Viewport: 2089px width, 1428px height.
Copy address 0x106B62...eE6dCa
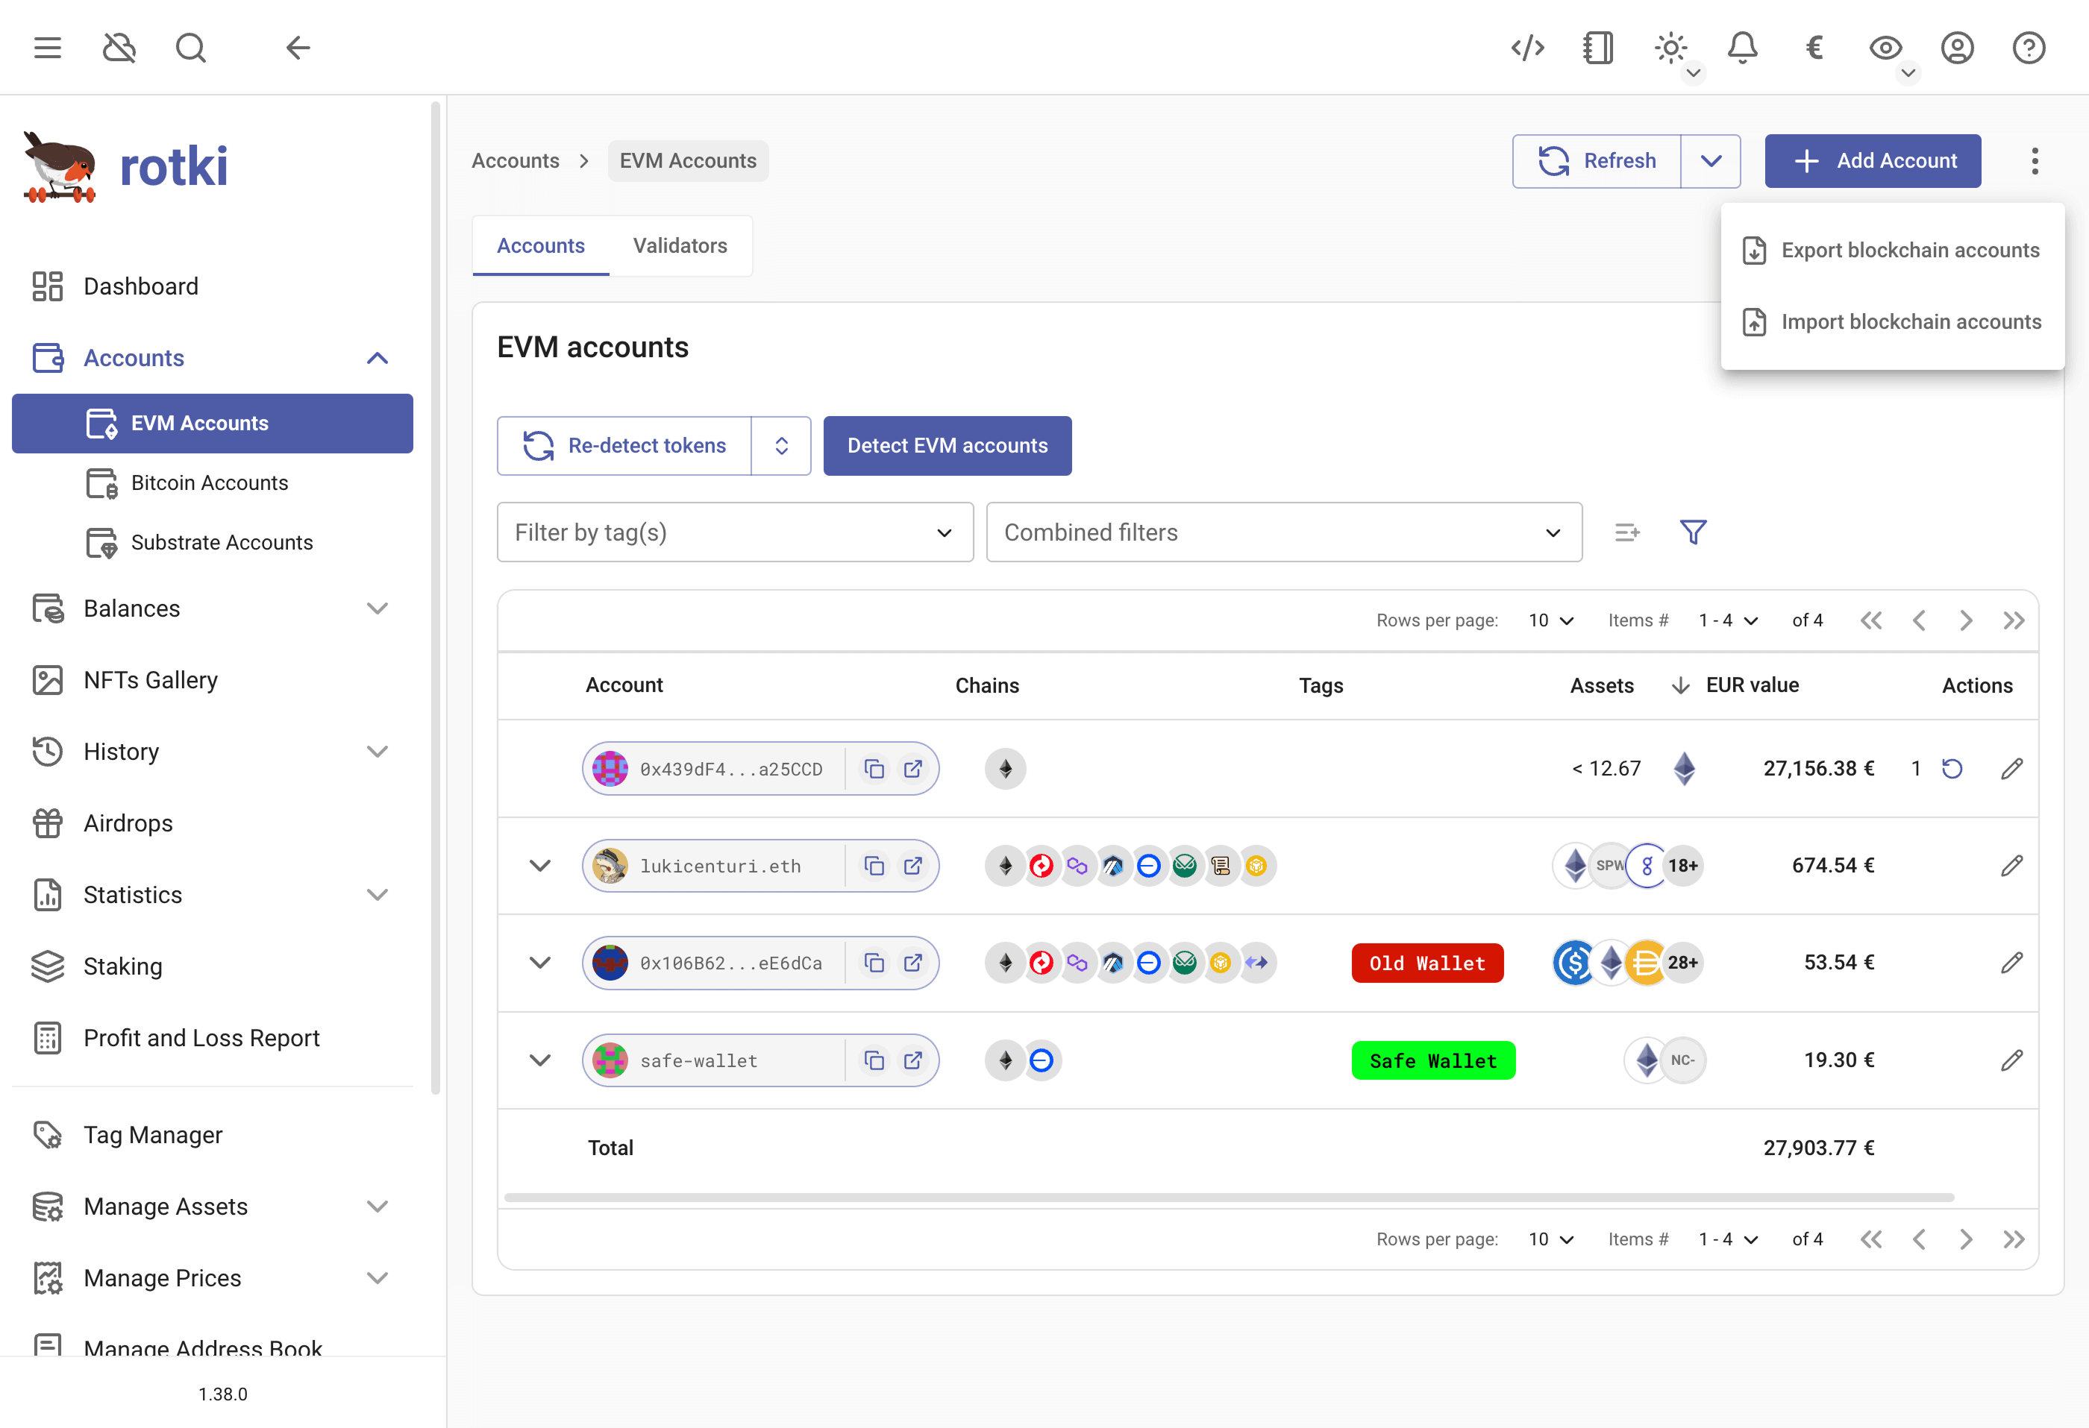[874, 963]
